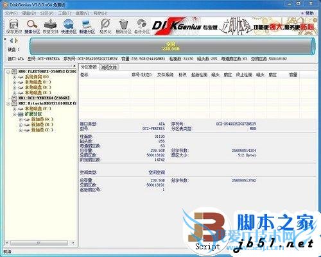Click the 空闲 238.5GB free space bar
This screenshot has height=257, width=321.
pyautogui.click(x=171, y=46)
